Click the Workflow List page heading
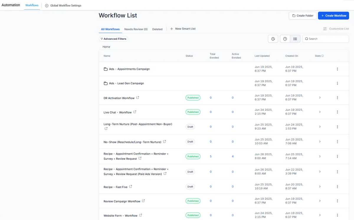The image size is (354, 220). tap(118, 15)
